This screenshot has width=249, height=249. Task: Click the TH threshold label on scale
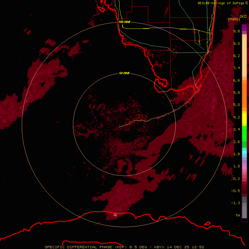(x=238, y=216)
